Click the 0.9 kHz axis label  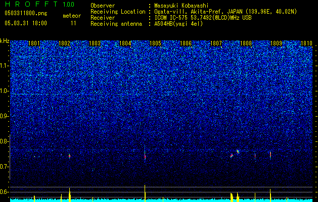point(5,116)
